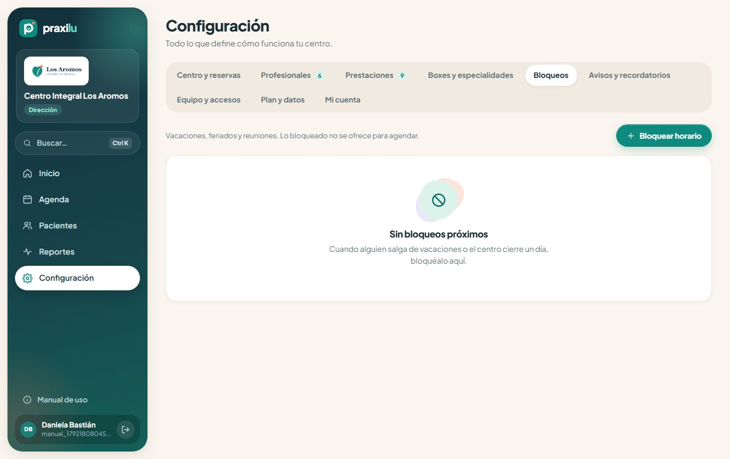Open Pacientes via people icon
Screen dimensions: 730x459
[x=27, y=226]
